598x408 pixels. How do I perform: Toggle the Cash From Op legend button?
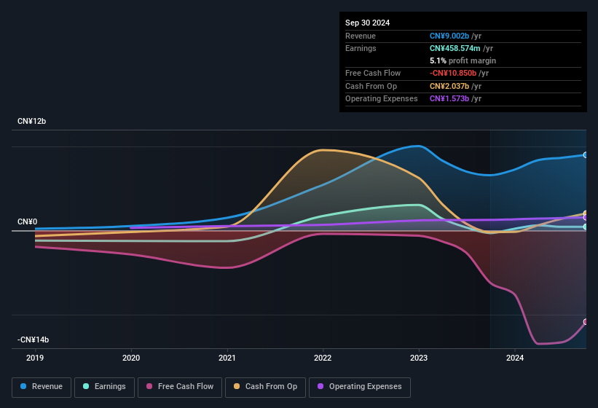[265, 387]
